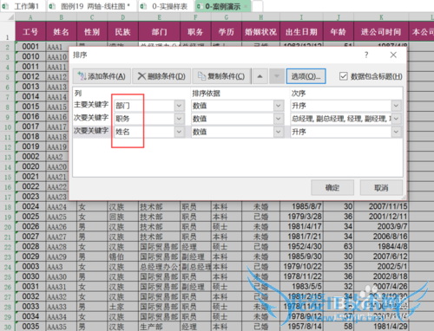Viewport: 434px width, 331px height.
Task: Click the 添加条件 (Add condition) button
Action: (102, 76)
